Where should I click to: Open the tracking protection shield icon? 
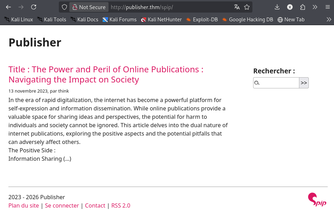click(64, 7)
